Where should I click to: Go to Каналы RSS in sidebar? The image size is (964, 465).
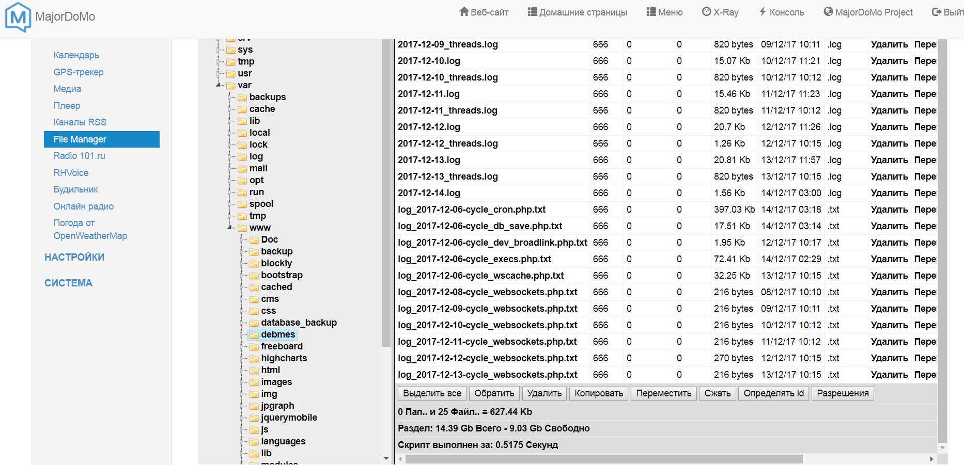(80, 122)
